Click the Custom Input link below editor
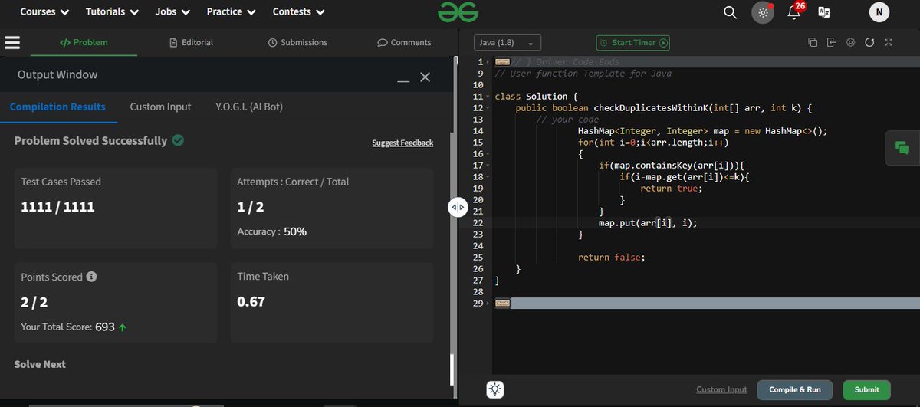The image size is (920, 407). (721, 389)
